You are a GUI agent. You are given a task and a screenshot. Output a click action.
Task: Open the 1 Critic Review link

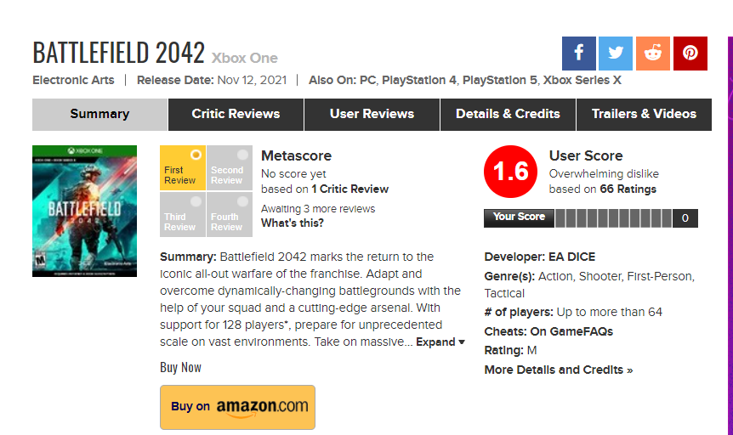point(349,189)
